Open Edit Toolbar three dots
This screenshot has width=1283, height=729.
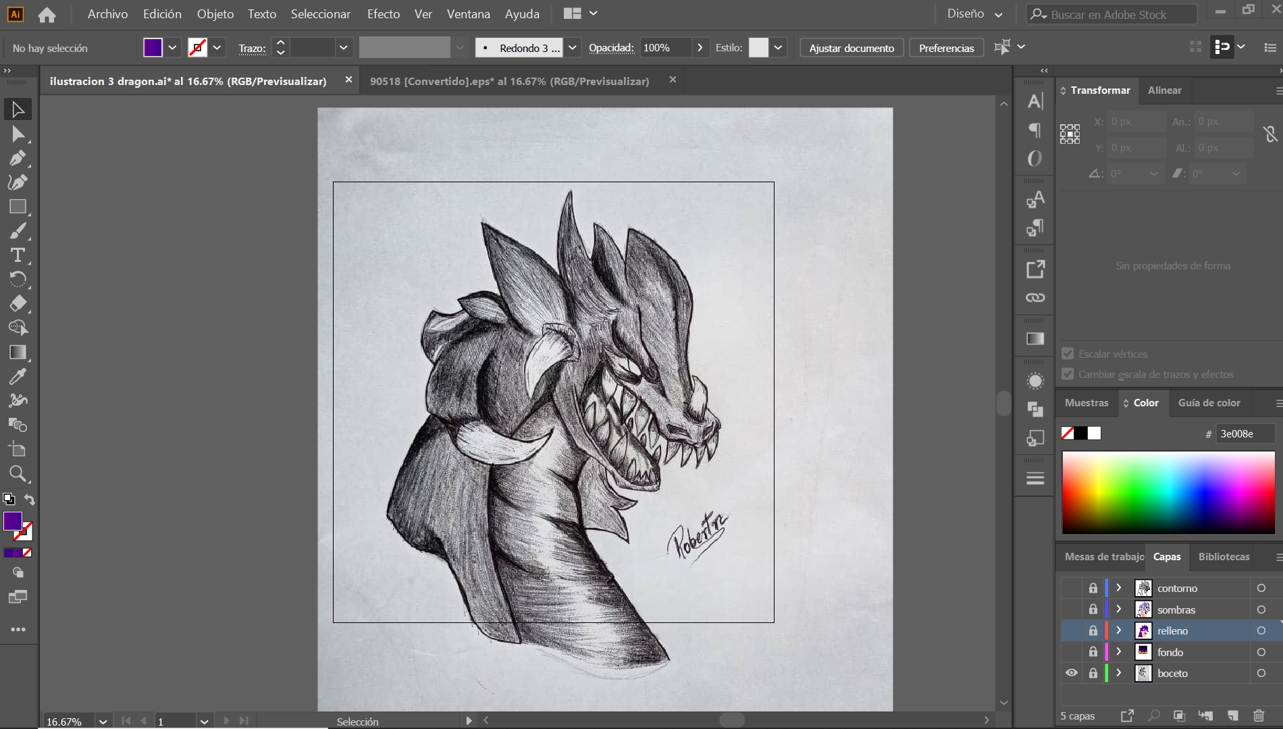(18, 629)
